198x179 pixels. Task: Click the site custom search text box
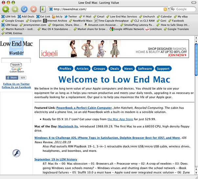(x=16, y=60)
